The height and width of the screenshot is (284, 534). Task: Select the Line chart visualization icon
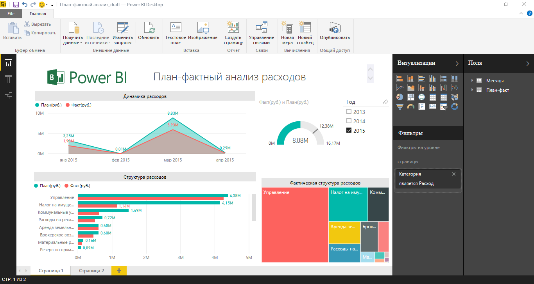[x=400, y=87]
